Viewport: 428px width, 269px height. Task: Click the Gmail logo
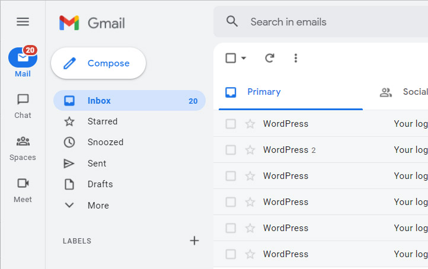click(92, 23)
